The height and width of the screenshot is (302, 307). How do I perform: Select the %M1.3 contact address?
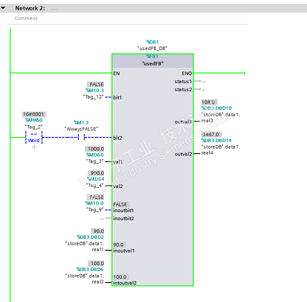[x=81, y=123]
